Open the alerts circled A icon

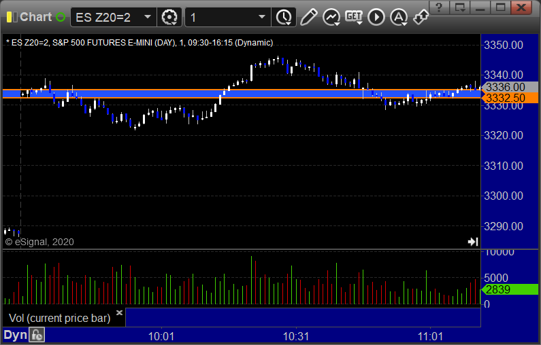399,17
